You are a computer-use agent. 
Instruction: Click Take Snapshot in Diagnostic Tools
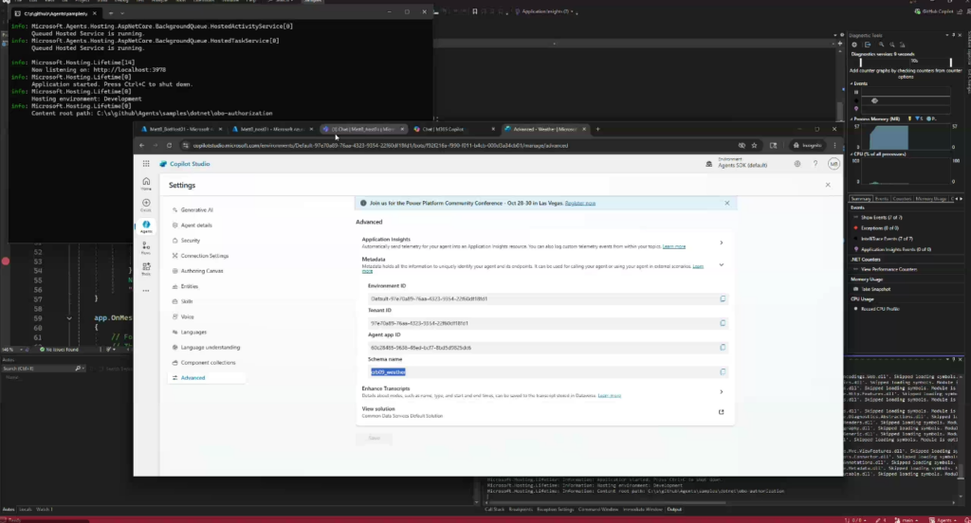tap(875, 289)
